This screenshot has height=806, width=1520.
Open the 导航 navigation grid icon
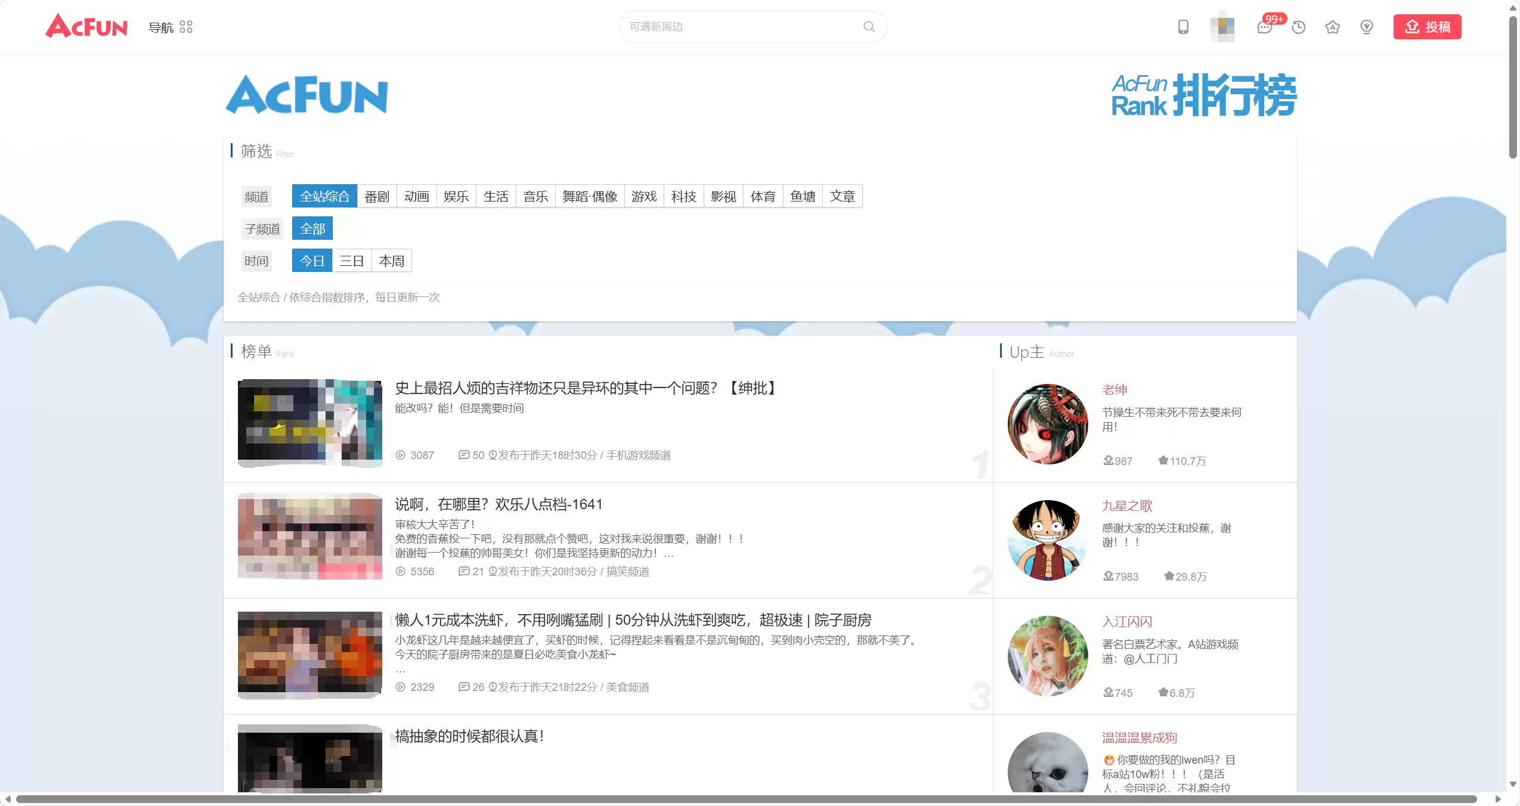186,27
